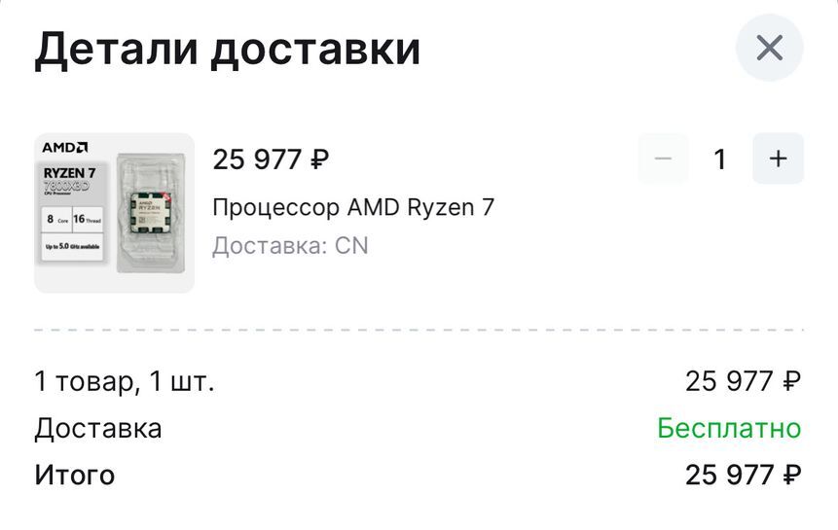Click the 8 Core badge on product image

pyautogui.click(x=55, y=219)
